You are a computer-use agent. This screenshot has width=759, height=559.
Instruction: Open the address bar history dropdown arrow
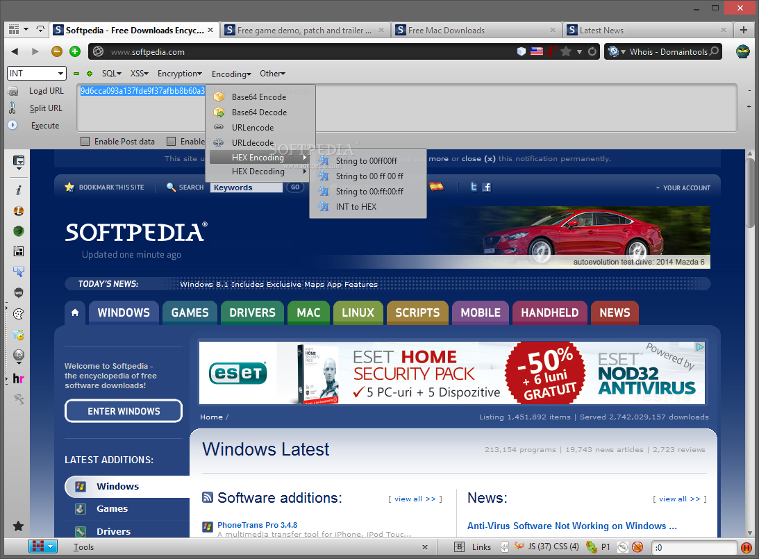pyautogui.click(x=579, y=52)
